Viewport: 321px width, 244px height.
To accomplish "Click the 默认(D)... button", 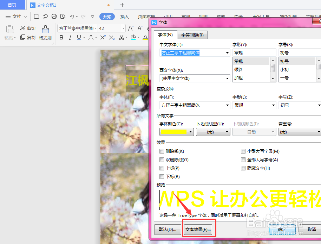I will 168,230.
